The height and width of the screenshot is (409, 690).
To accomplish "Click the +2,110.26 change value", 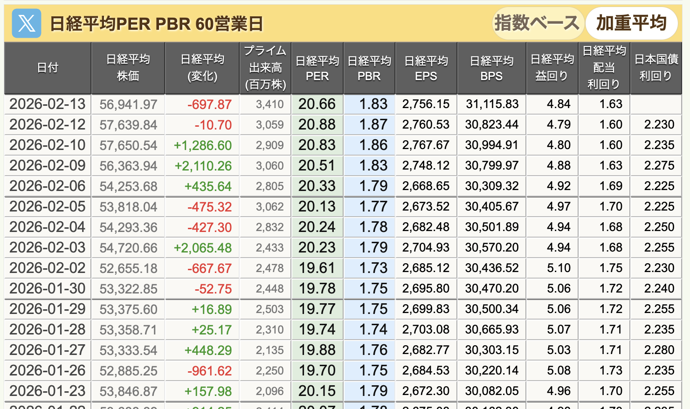I will (203, 166).
